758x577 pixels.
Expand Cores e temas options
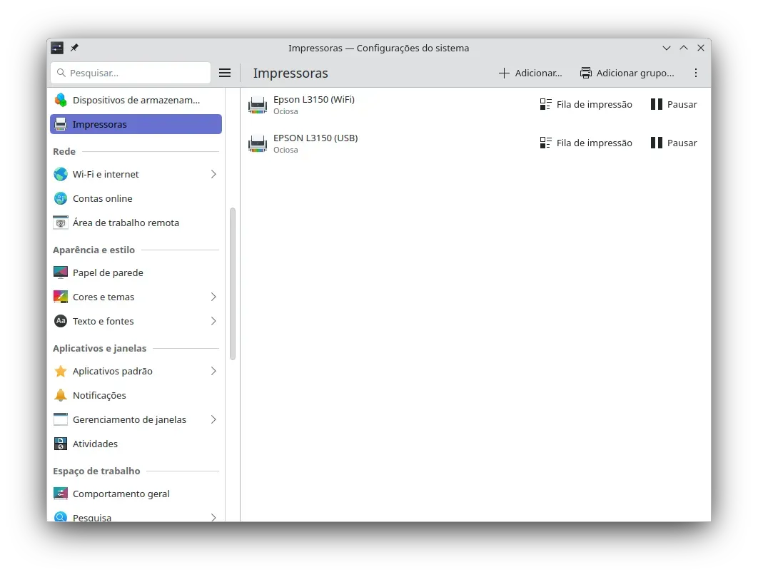tap(213, 297)
